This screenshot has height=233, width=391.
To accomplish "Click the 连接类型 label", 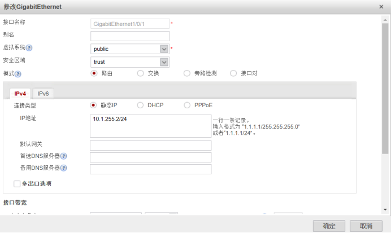I will pos(25,105).
